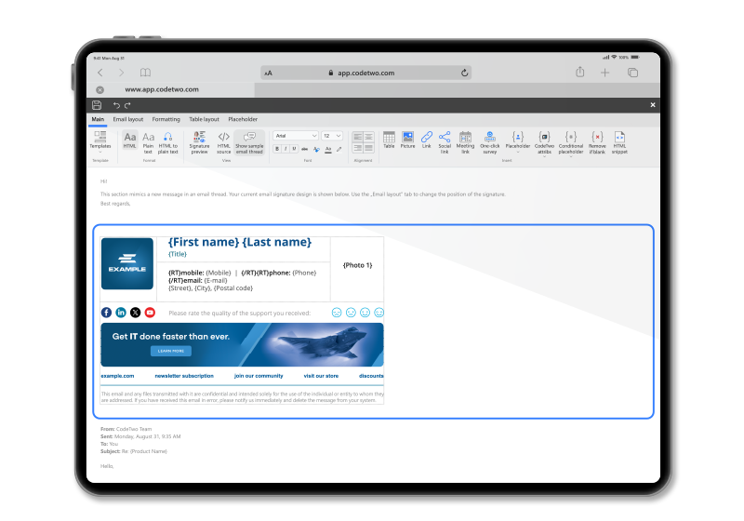The width and height of the screenshot is (744, 521).
Task: Click the discounts link
Action: pos(371,376)
